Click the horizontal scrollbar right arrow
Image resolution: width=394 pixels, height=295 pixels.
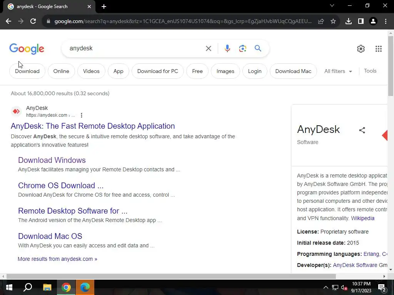tap(384, 276)
